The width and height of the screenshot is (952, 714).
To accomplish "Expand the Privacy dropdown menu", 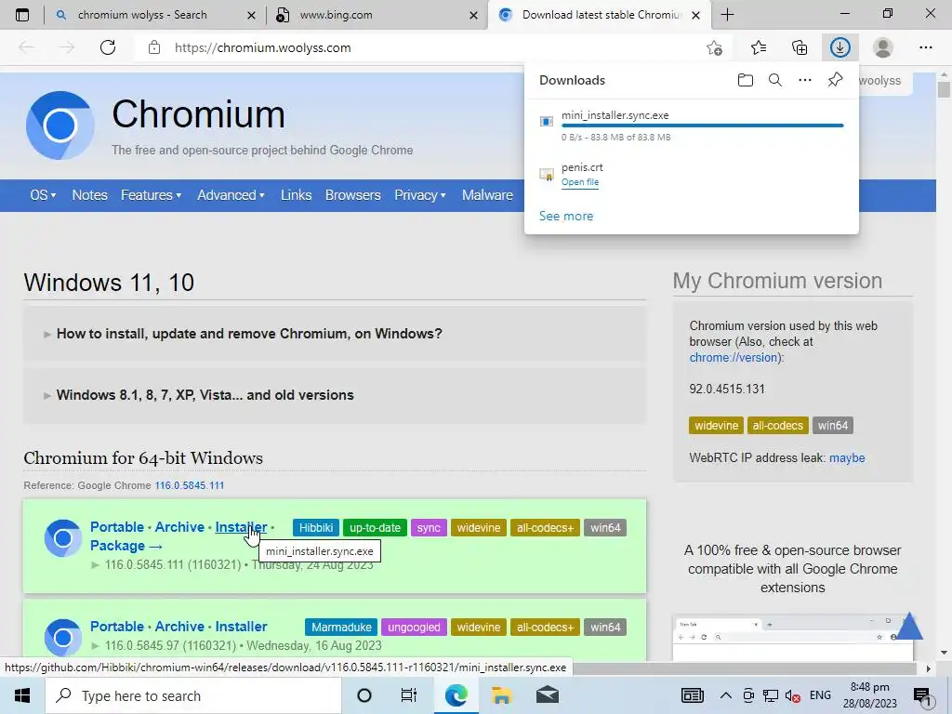I will coord(420,195).
